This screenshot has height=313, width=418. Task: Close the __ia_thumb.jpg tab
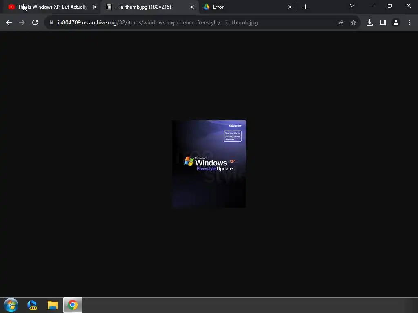[192, 7]
